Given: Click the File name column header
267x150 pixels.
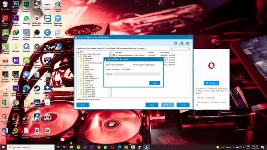Looking at the screenshot, I should [x=118, y=52].
